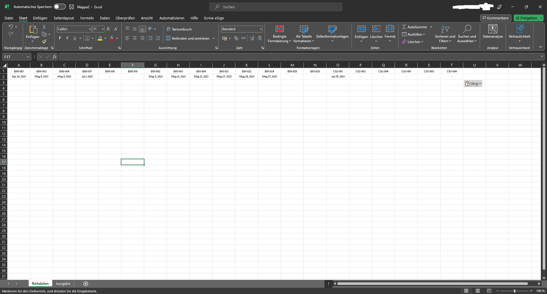This screenshot has width=547, height=294.
Task: Expand the formula bar chevron
Action: pyautogui.click(x=542, y=57)
